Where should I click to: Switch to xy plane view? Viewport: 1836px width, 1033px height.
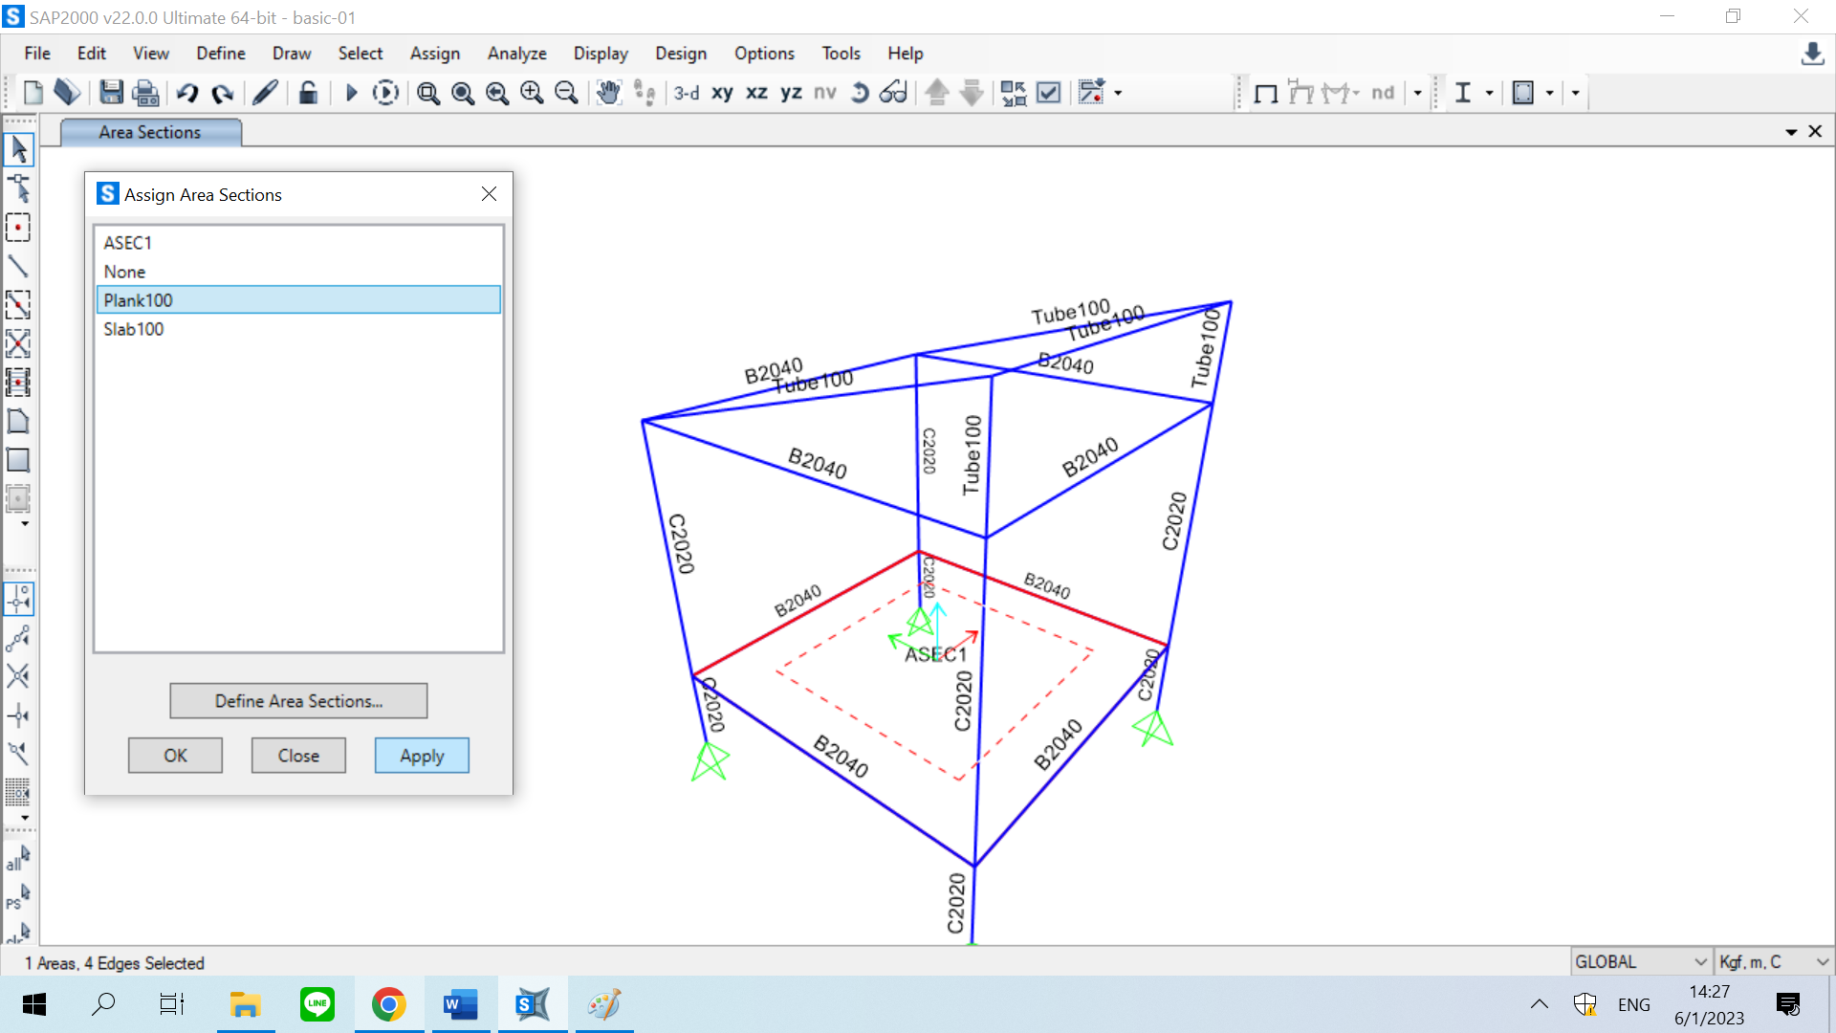coord(722,93)
